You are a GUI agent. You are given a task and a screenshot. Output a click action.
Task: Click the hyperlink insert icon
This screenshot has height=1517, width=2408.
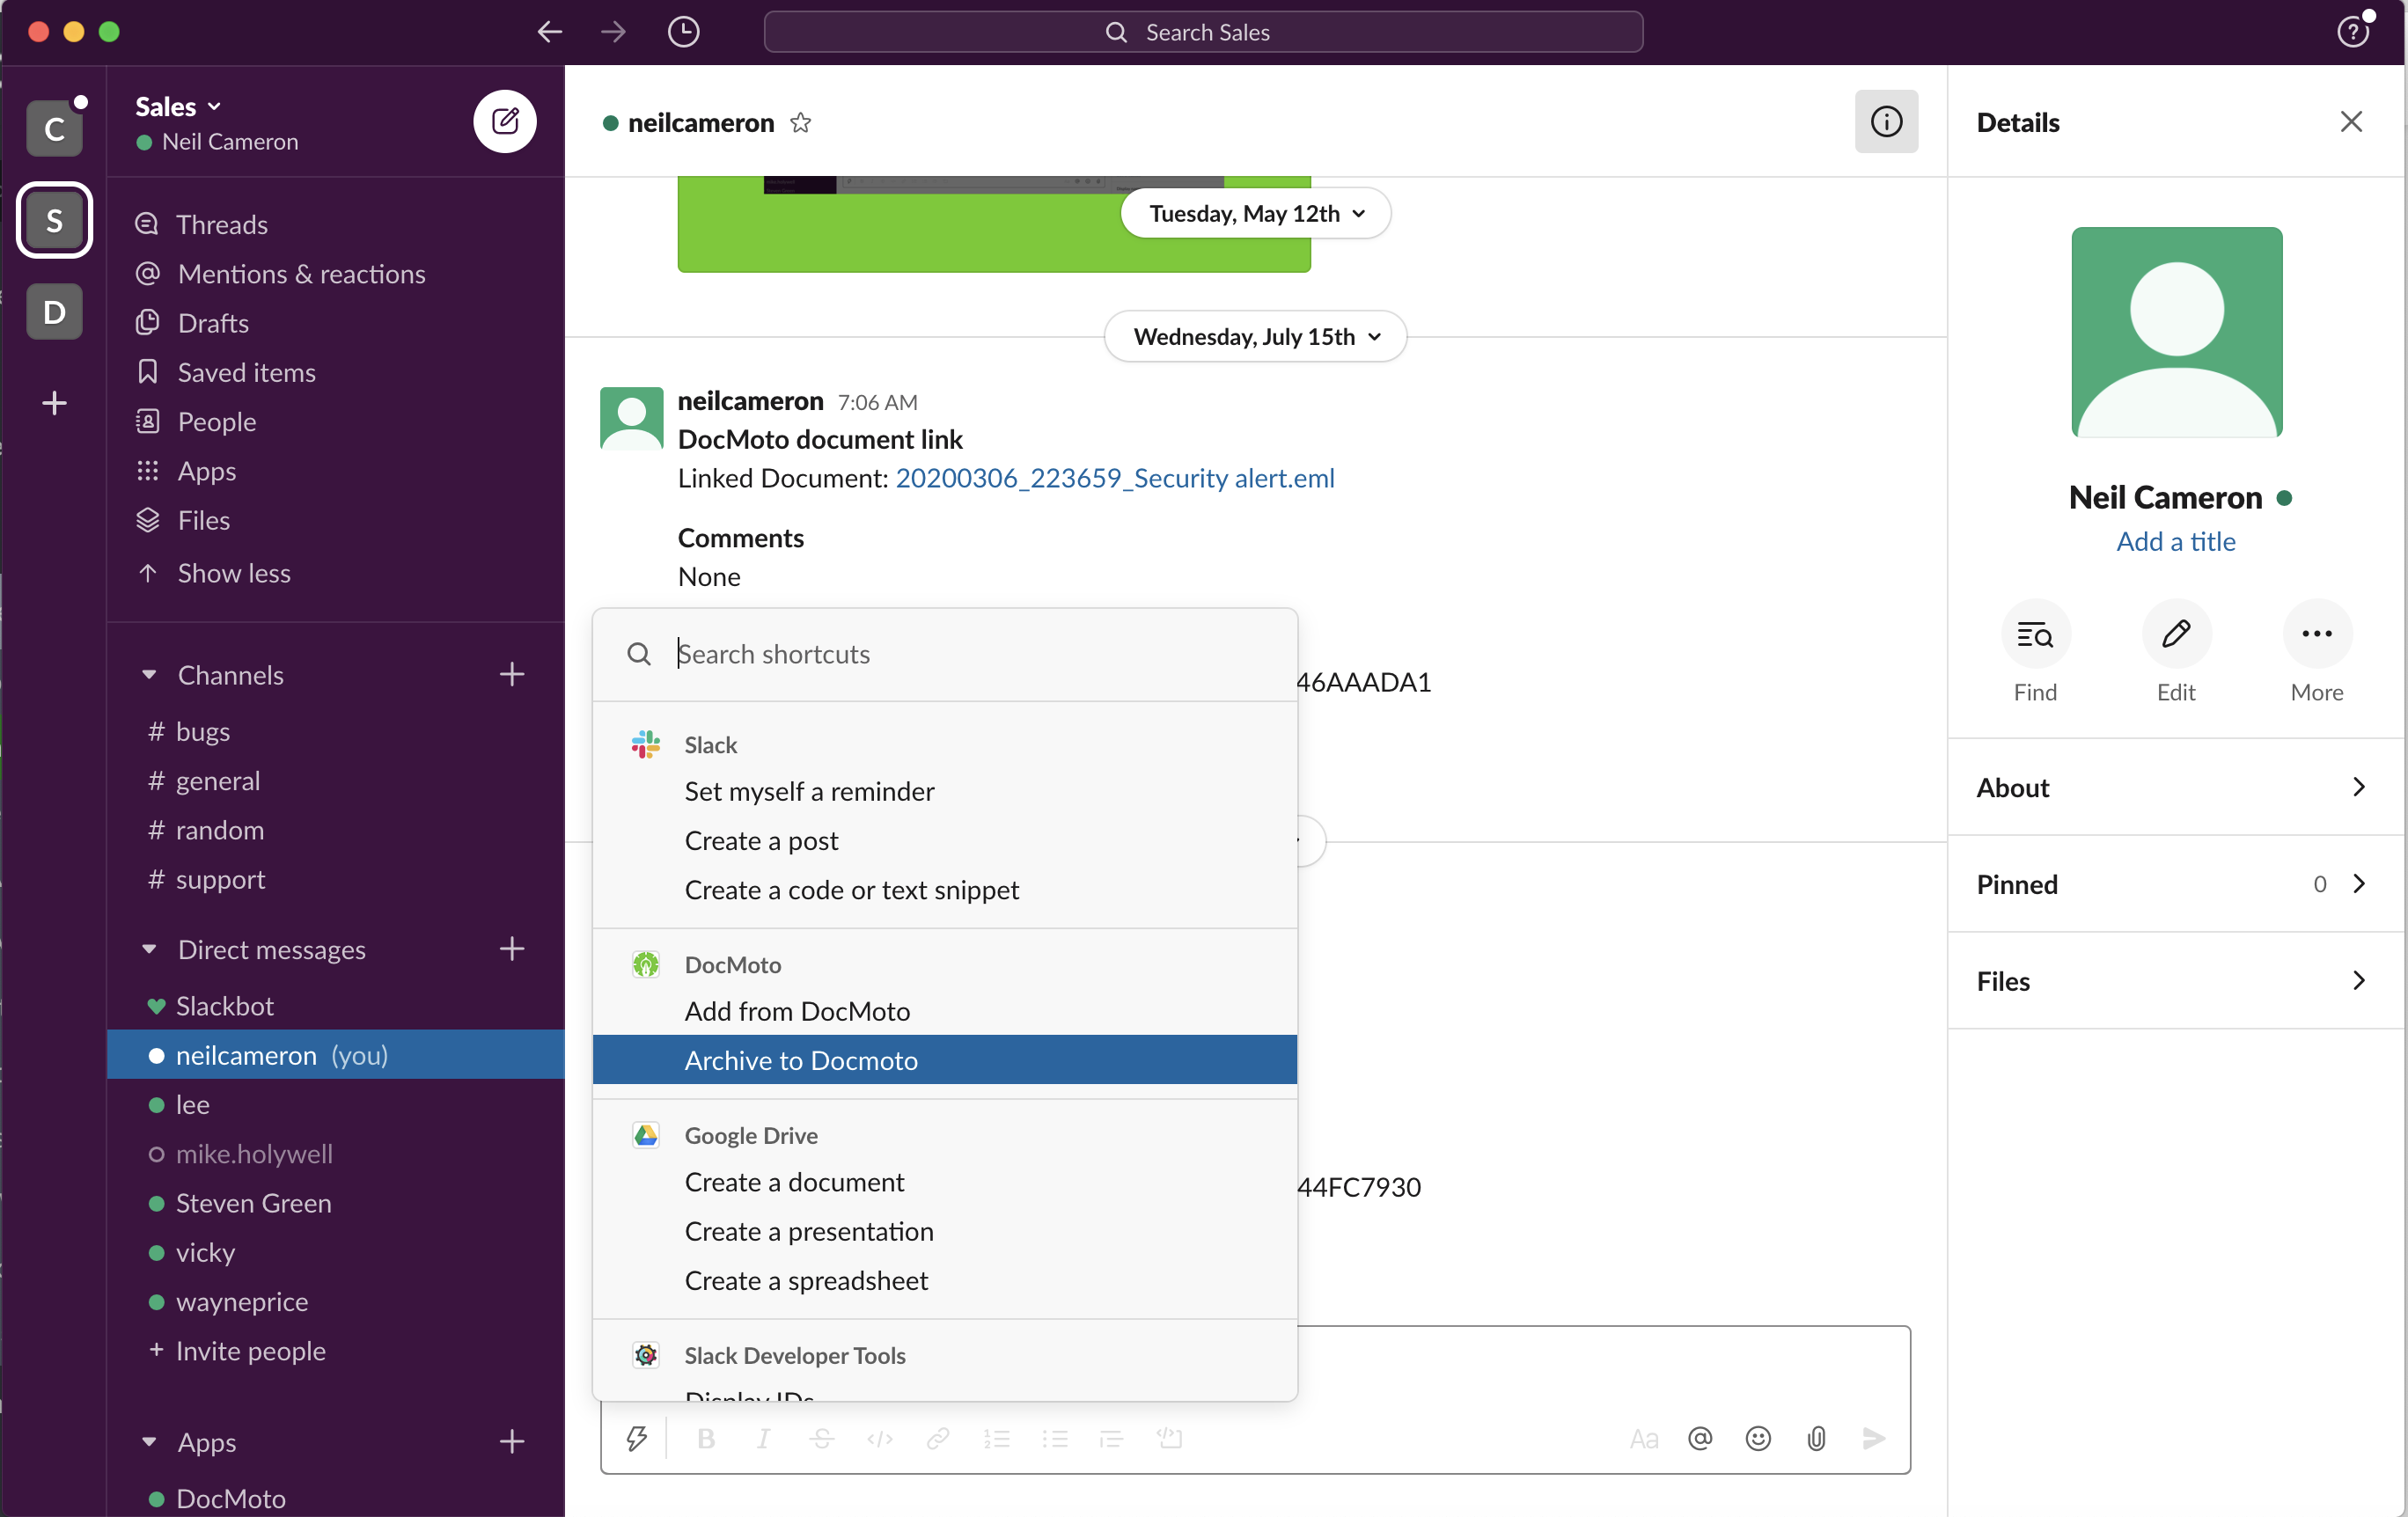point(938,1439)
